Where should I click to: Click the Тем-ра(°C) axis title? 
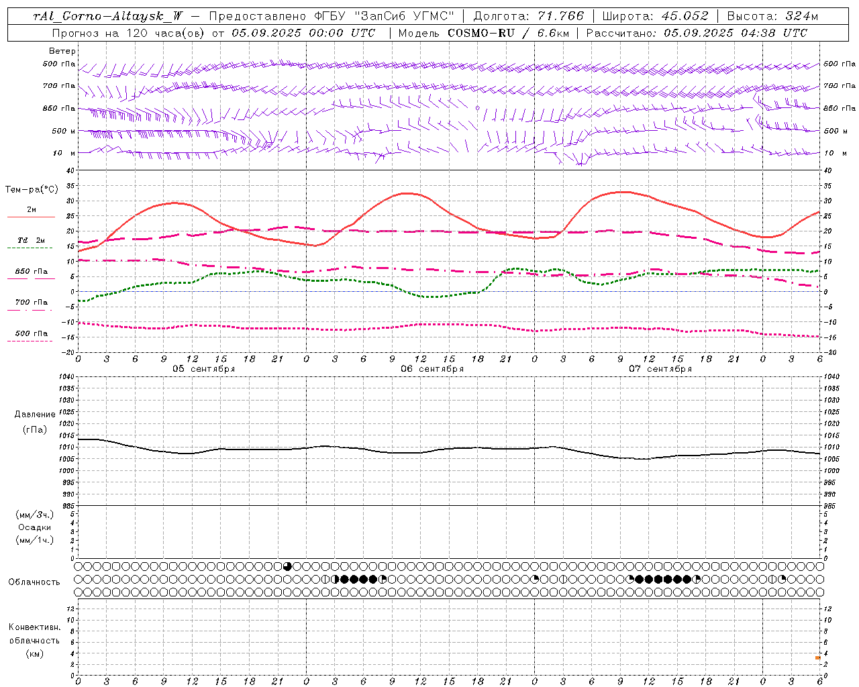32,190
